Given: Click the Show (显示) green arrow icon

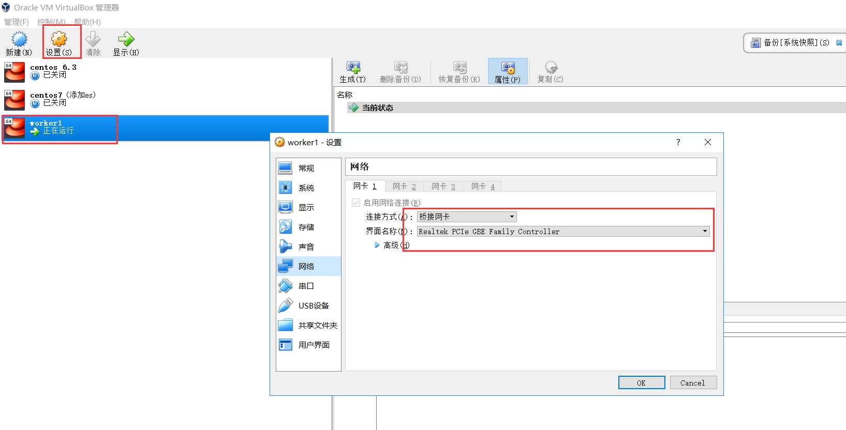Looking at the screenshot, I should click(x=126, y=39).
